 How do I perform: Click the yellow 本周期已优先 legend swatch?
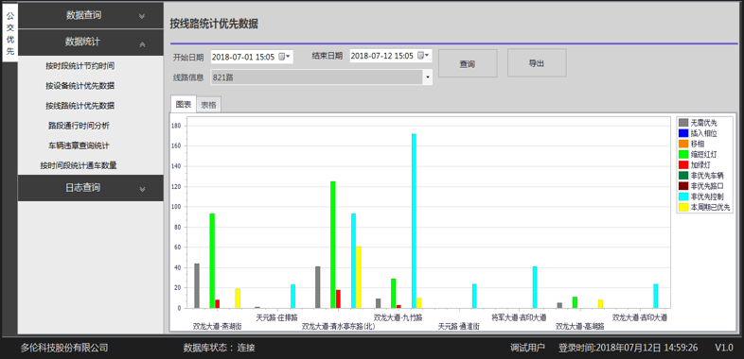click(683, 207)
